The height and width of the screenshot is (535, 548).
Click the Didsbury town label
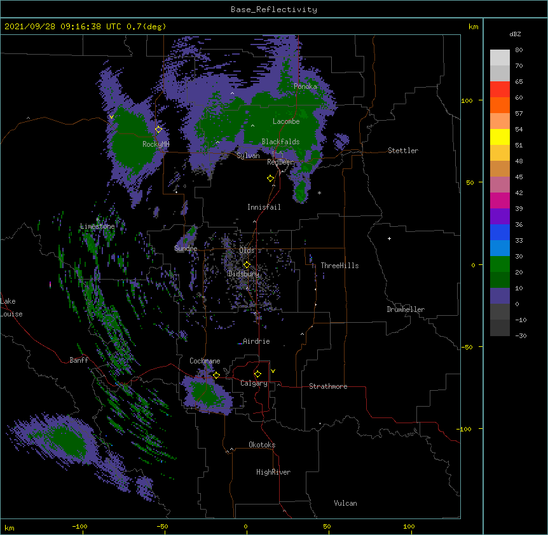tap(243, 274)
